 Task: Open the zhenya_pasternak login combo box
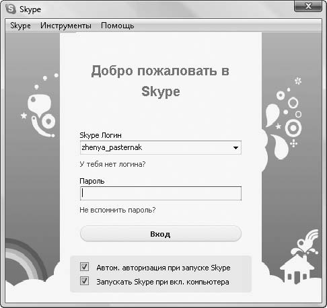point(161,147)
